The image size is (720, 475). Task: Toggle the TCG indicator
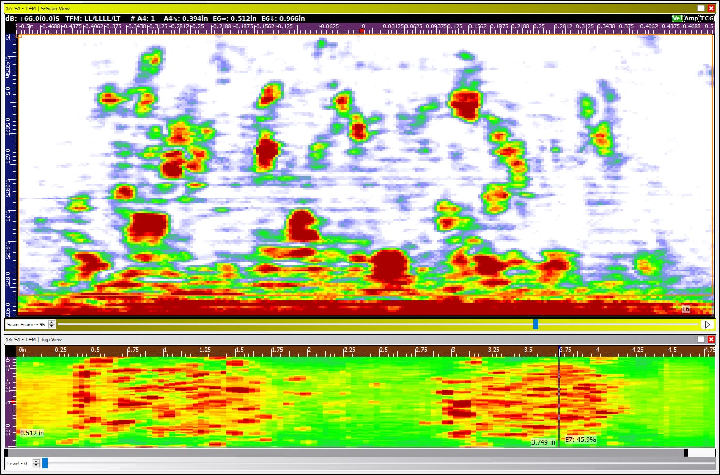(x=707, y=18)
